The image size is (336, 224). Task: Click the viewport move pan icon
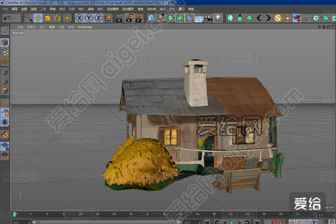(x=319, y=27)
